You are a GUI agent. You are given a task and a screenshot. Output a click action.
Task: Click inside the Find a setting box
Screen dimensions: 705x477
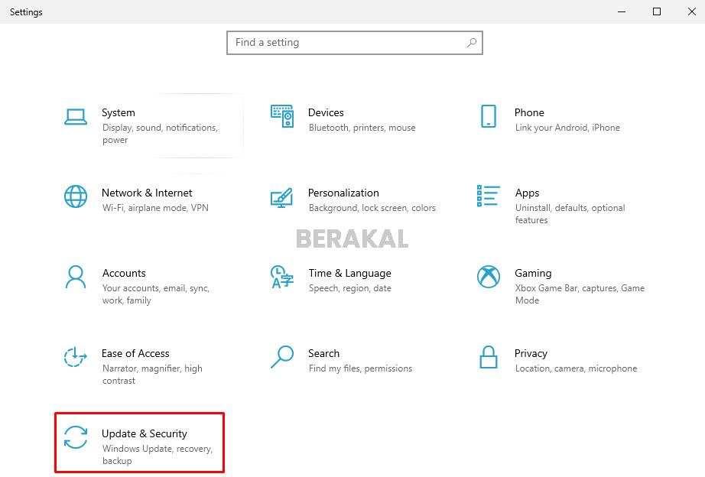point(348,43)
